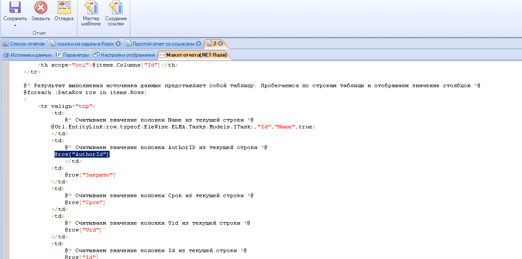Switch to the Список отчетов tab
The image size is (522, 259).
(24, 44)
